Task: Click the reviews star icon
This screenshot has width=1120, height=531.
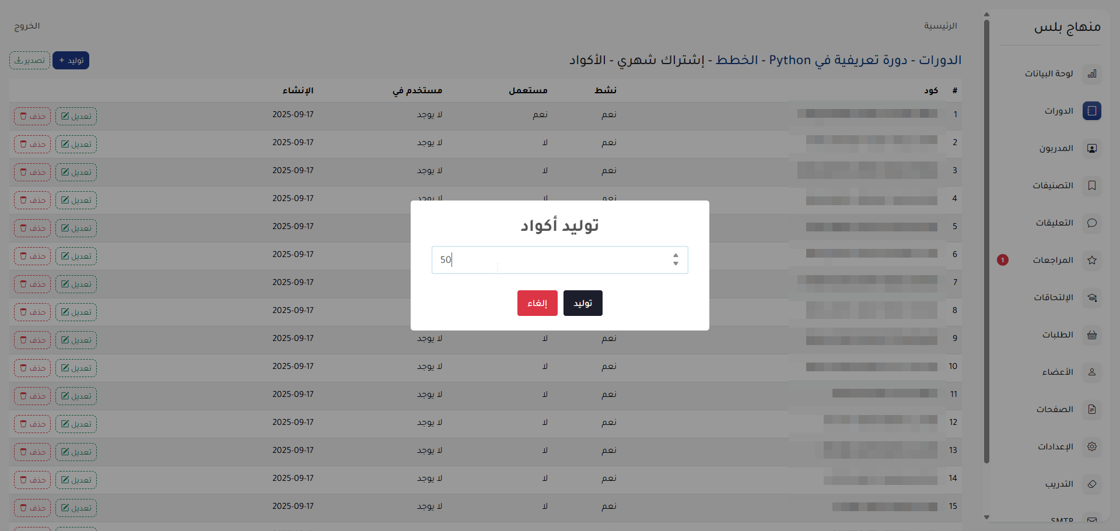Action: click(x=1091, y=260)
